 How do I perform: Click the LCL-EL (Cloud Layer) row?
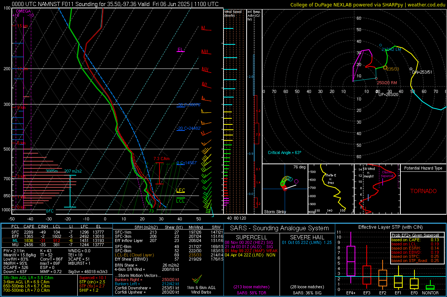(169, 255)
